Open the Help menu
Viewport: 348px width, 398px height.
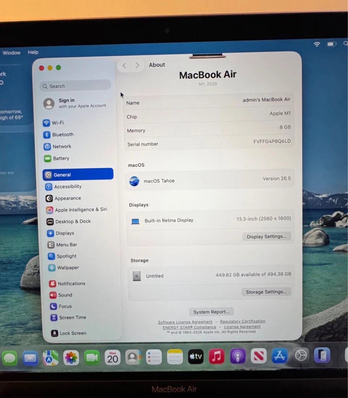[x=33, y=52]
